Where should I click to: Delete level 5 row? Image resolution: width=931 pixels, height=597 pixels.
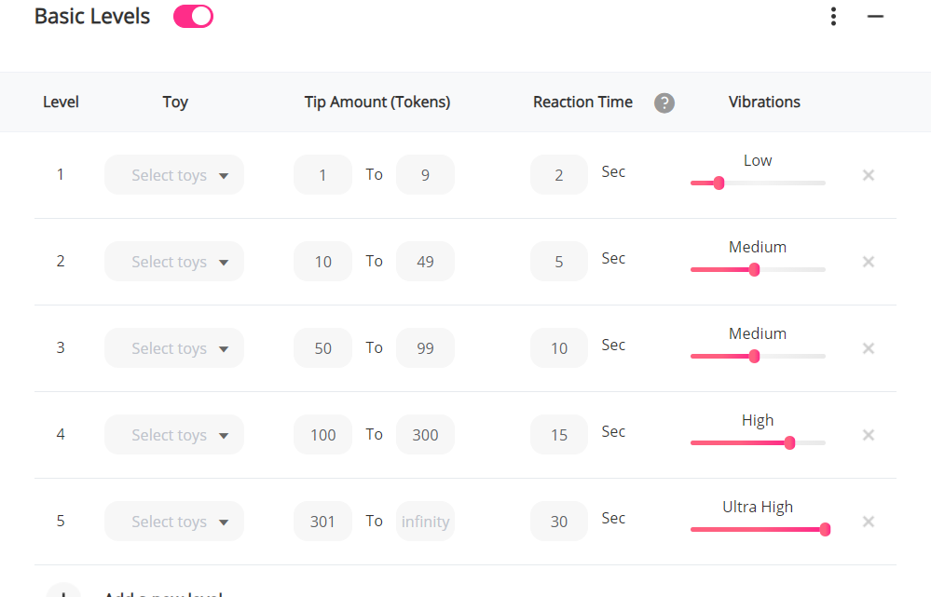point(869,522)
